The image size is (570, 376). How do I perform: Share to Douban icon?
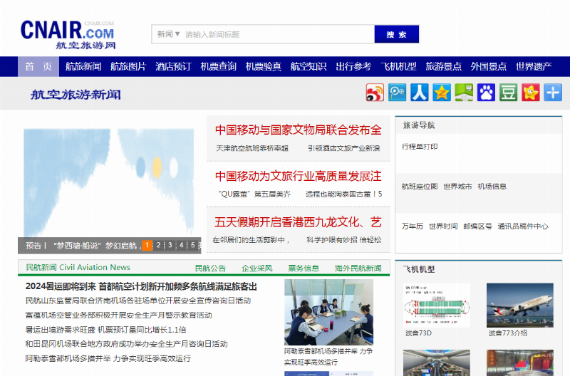click(x=508, y=93)
